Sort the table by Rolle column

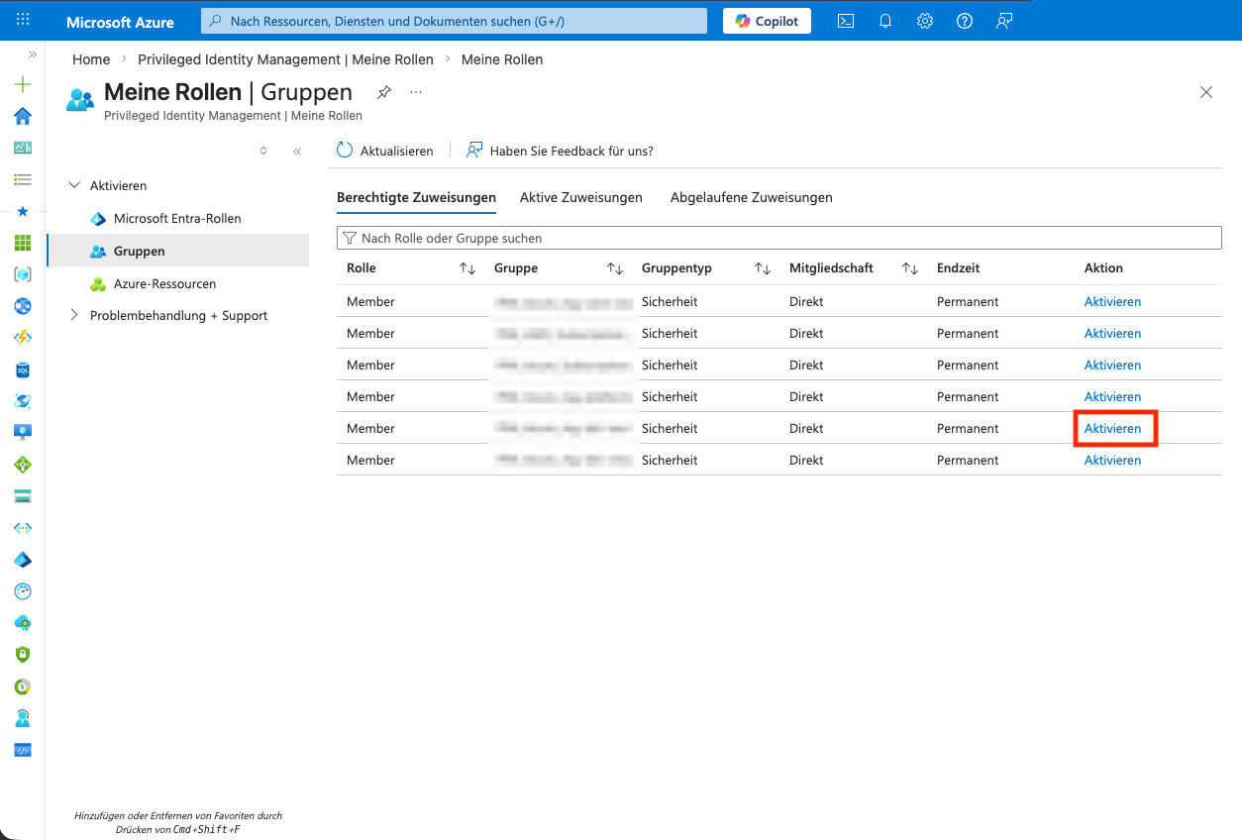[467, 268]
